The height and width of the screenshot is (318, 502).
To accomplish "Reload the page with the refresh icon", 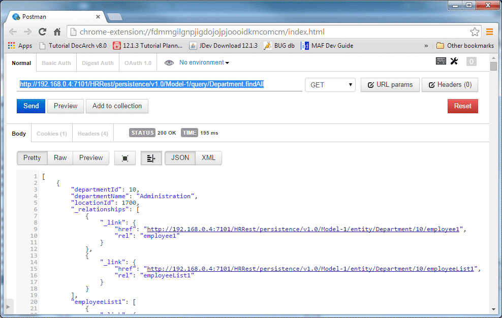I will click(42, 31).
